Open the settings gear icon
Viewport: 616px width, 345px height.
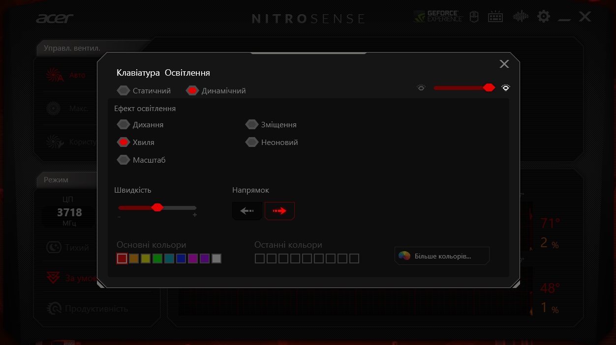(544, 17)
